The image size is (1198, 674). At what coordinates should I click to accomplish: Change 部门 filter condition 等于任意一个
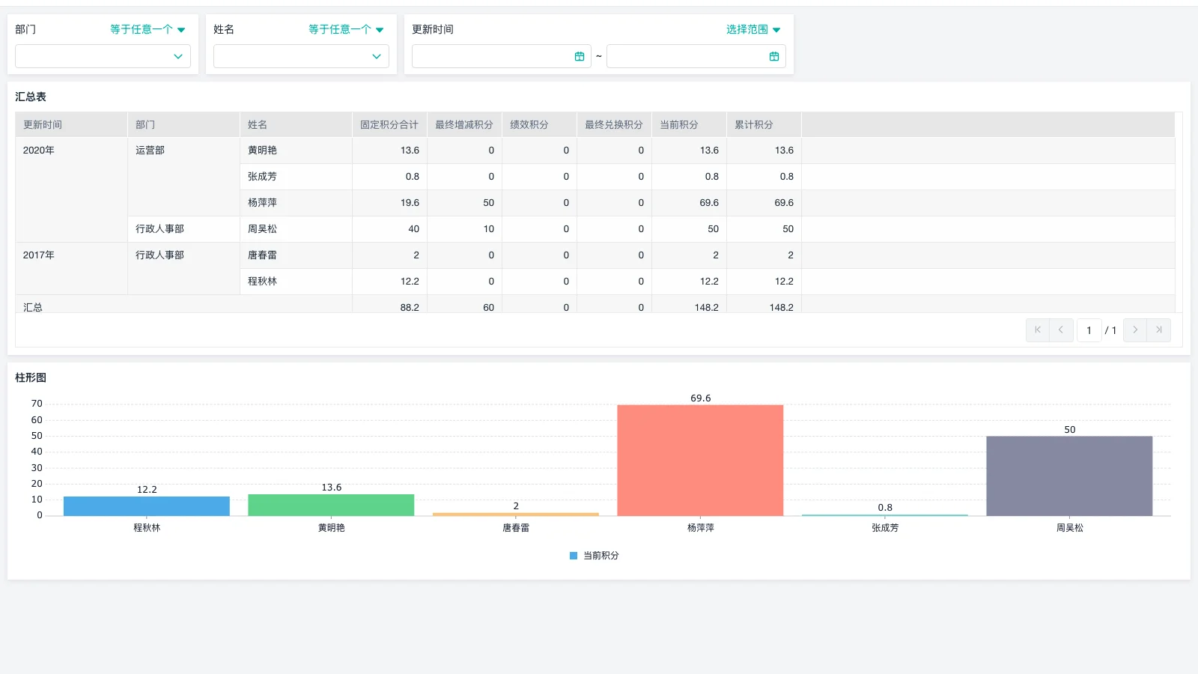tap(147, 29)
